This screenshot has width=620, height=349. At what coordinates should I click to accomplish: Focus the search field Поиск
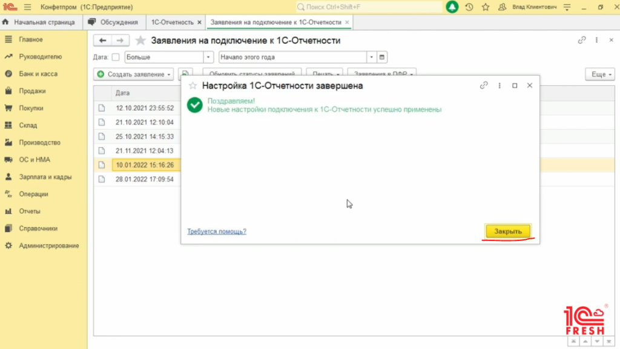pyautogui.click(x=369, y=7)
